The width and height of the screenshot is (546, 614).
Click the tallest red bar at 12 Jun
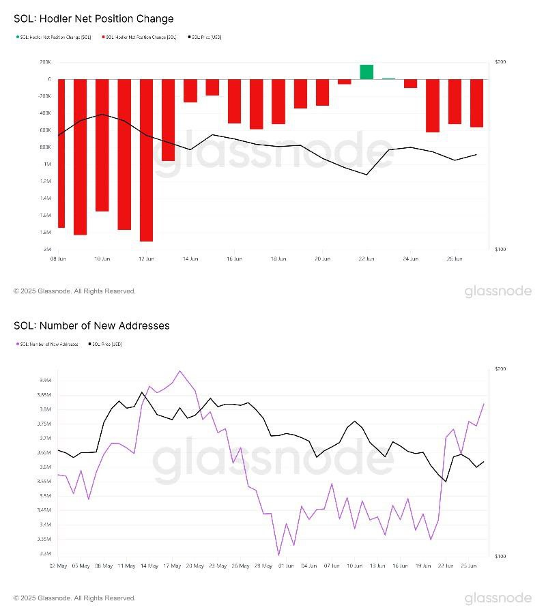(146, 160)
